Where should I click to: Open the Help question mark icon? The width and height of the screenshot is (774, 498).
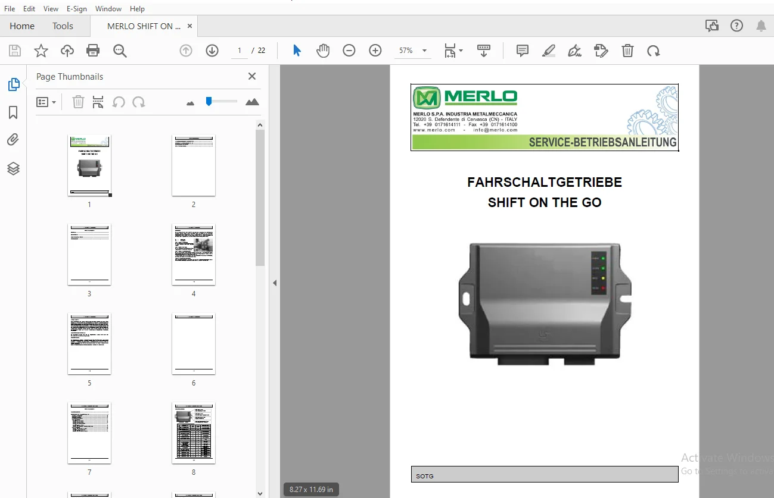[x=737, y=26]
